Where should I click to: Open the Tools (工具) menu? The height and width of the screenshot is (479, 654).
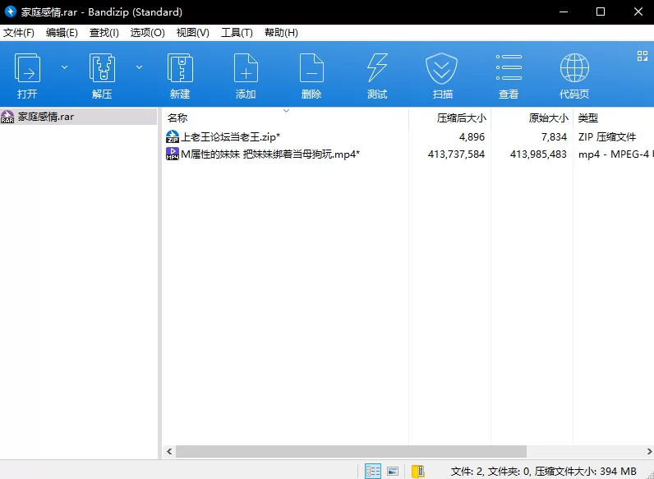pos(237,33)
